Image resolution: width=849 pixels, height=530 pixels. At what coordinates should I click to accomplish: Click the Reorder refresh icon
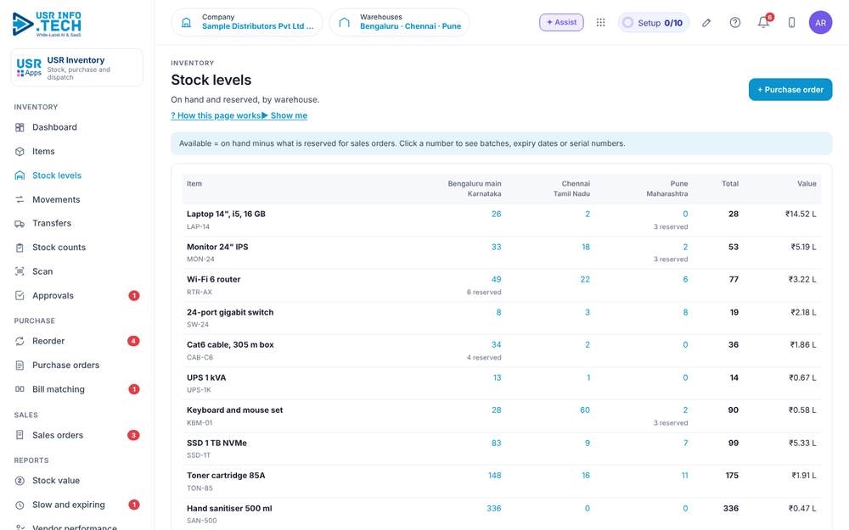(x=20, y=341)
